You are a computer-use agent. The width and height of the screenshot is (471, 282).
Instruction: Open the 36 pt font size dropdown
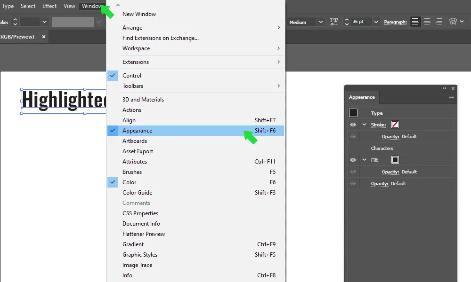tap(376, 22)
